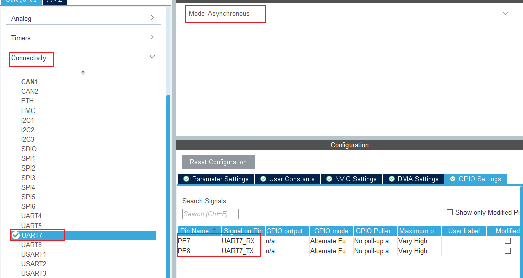The height and width of the screenshot is (278, 523).
Task: Expand the Analog category
Action: click(x=83, y=18)
